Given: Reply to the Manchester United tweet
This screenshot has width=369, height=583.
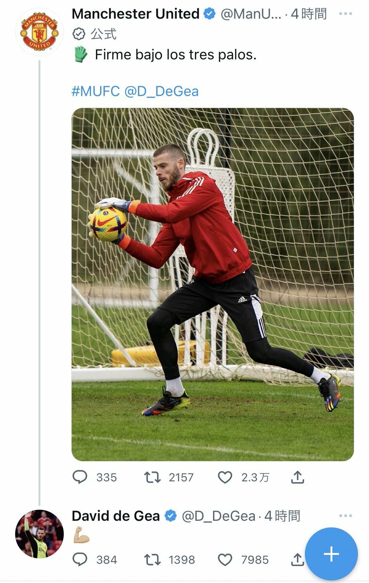Looking at the screenshot, I should [80, 478].
